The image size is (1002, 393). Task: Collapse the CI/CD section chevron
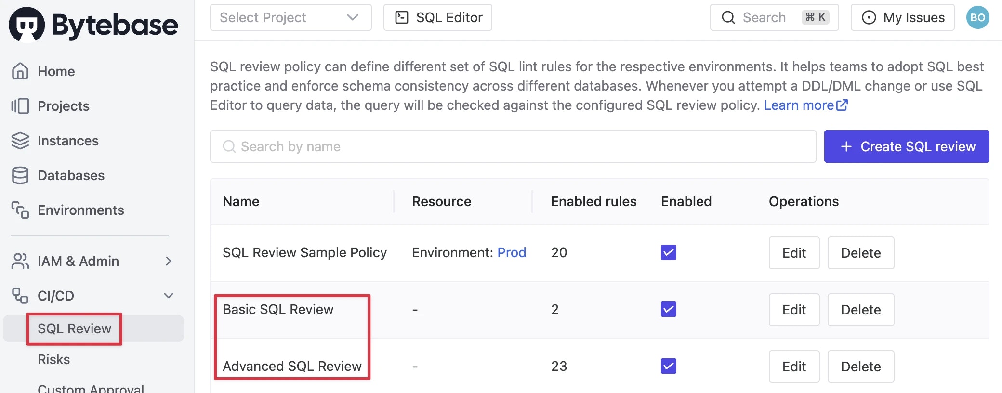click(x=169, y=296)
